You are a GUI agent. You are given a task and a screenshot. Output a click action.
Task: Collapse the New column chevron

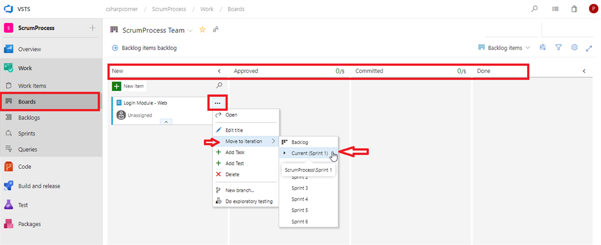coord(220,71)
